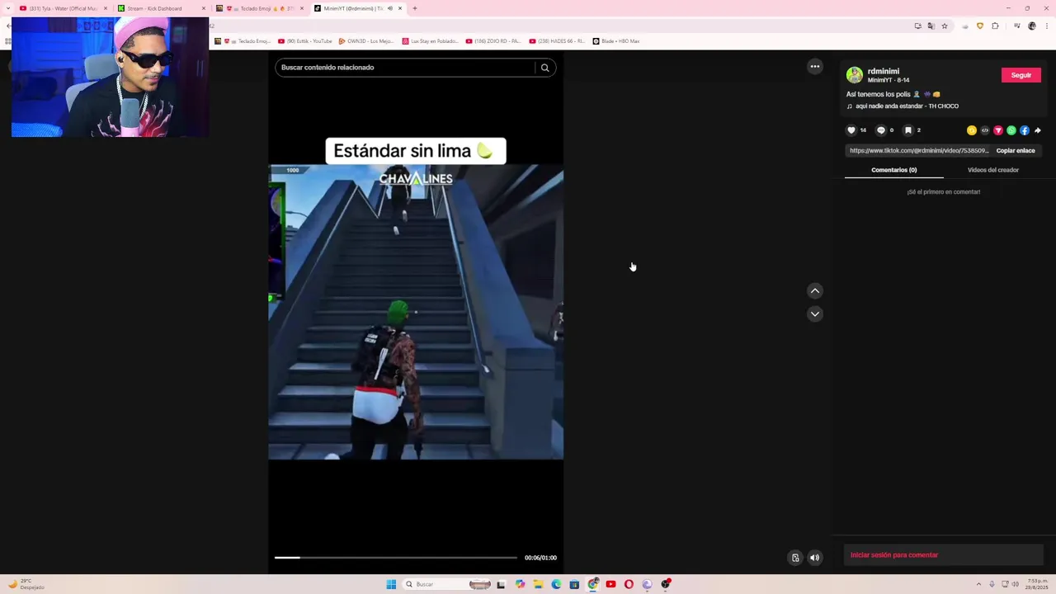Image resolution: width=1056 pixels, height=594 pixels.
Task: Switch to Videos del creador tab
Action: pyautogui.click(x=993, y=170)
